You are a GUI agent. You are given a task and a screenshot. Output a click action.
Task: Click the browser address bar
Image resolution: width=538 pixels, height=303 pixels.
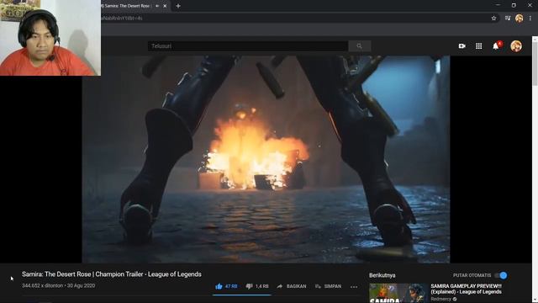[295, 19]
